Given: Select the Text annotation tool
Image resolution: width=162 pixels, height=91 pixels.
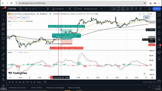Looking at the screenshot, I should [3, 43].
